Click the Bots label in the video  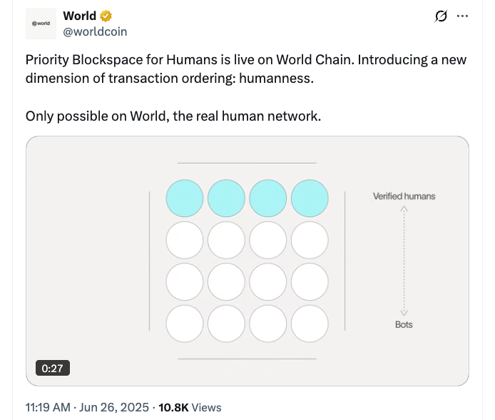point(404,324)
